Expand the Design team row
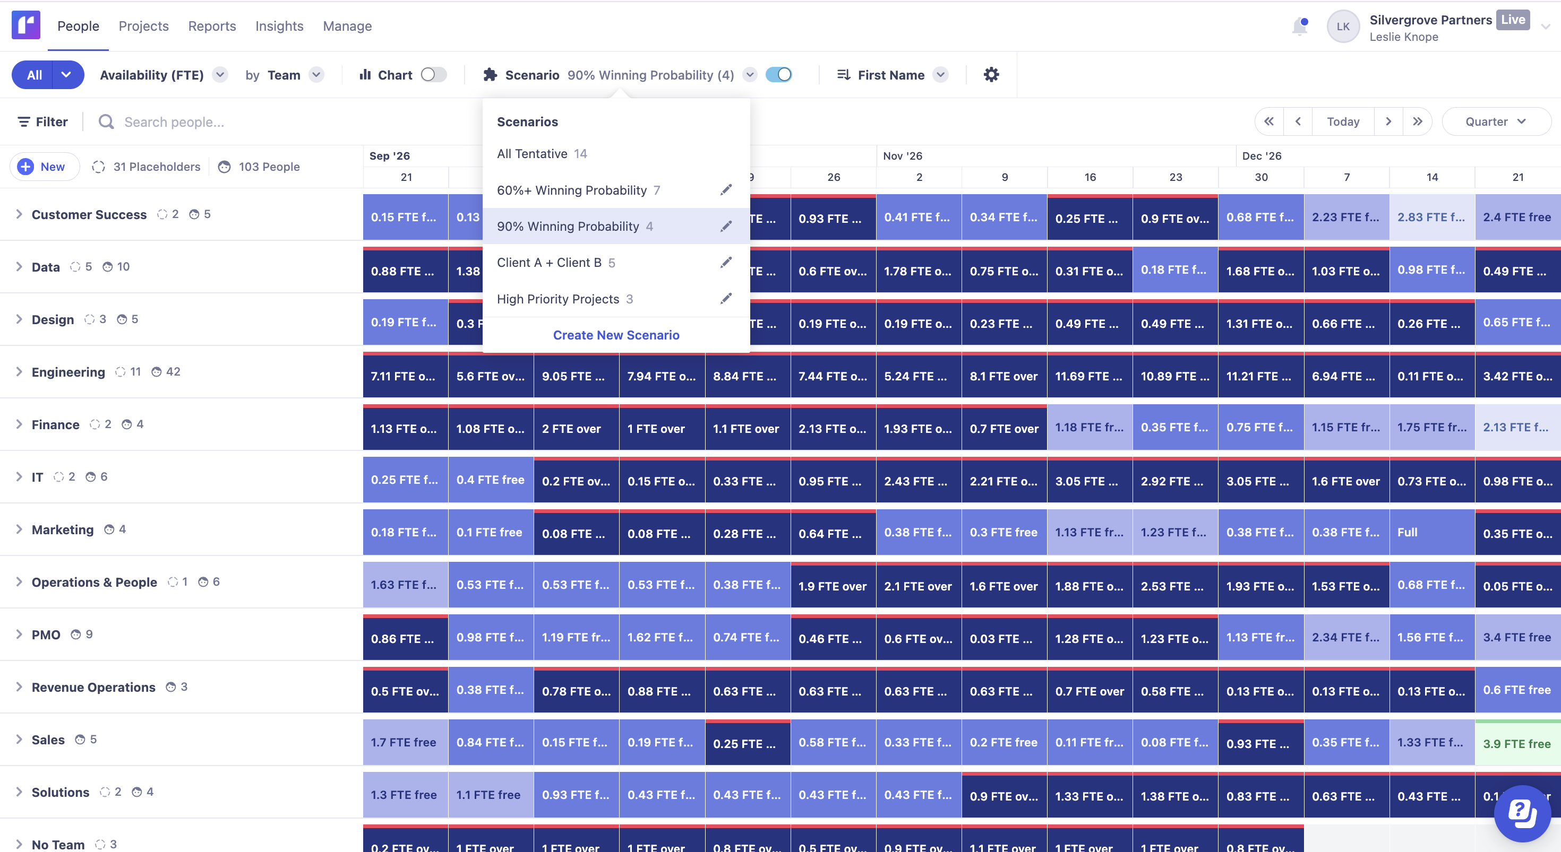The image size is (1561, 852). [x=19, y=319]
